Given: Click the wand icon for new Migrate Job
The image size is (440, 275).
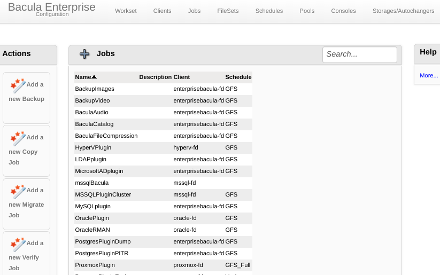Looking at the screenshot, I should point(18,192).
